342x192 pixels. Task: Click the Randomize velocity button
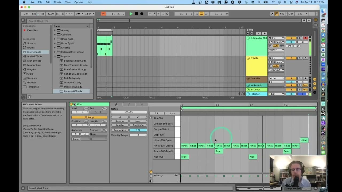tap(120, 130)
